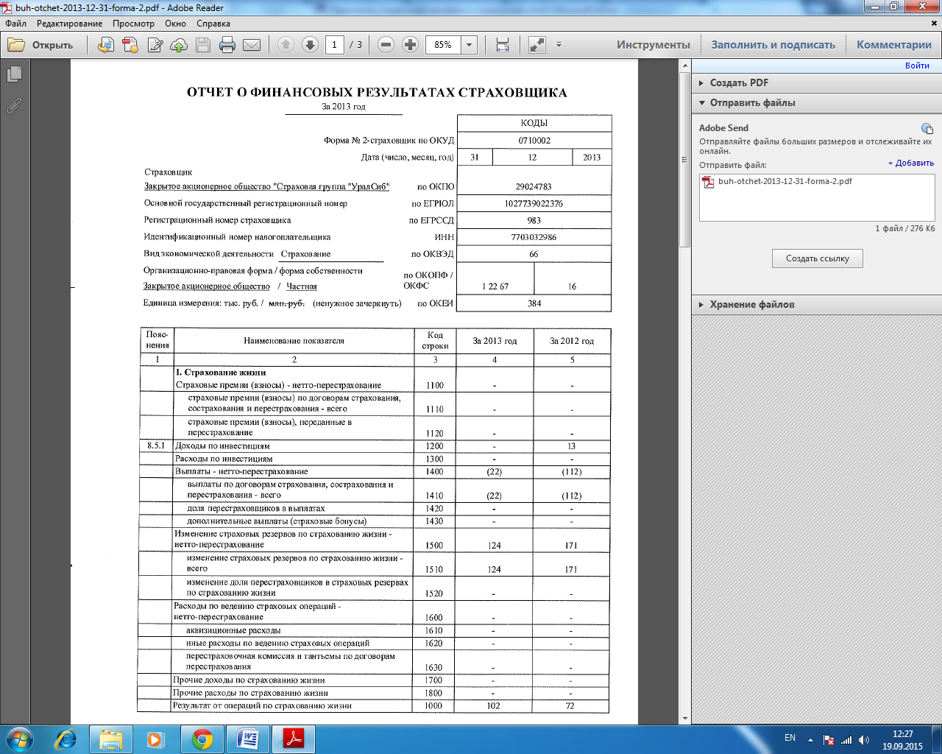Open the Справка menu
Viewport: 942px width, 754px height.
click(x=213, y=24)
